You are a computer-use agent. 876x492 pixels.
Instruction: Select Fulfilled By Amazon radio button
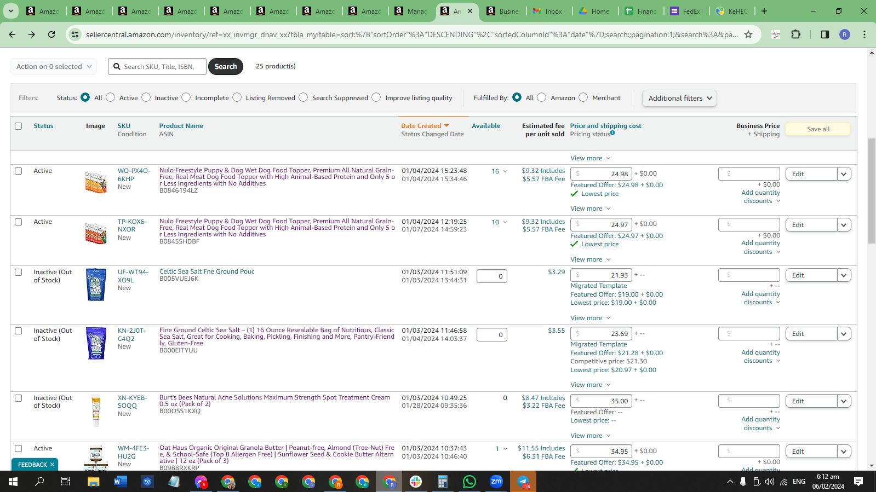point(542,97)
